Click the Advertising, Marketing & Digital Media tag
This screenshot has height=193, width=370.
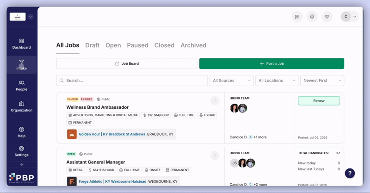coord(103,115)
